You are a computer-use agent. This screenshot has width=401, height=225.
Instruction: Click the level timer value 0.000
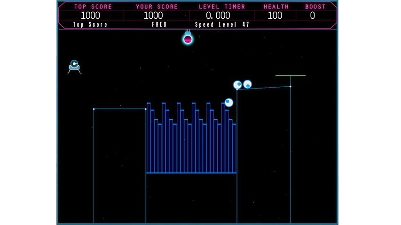tap(218, 15)
